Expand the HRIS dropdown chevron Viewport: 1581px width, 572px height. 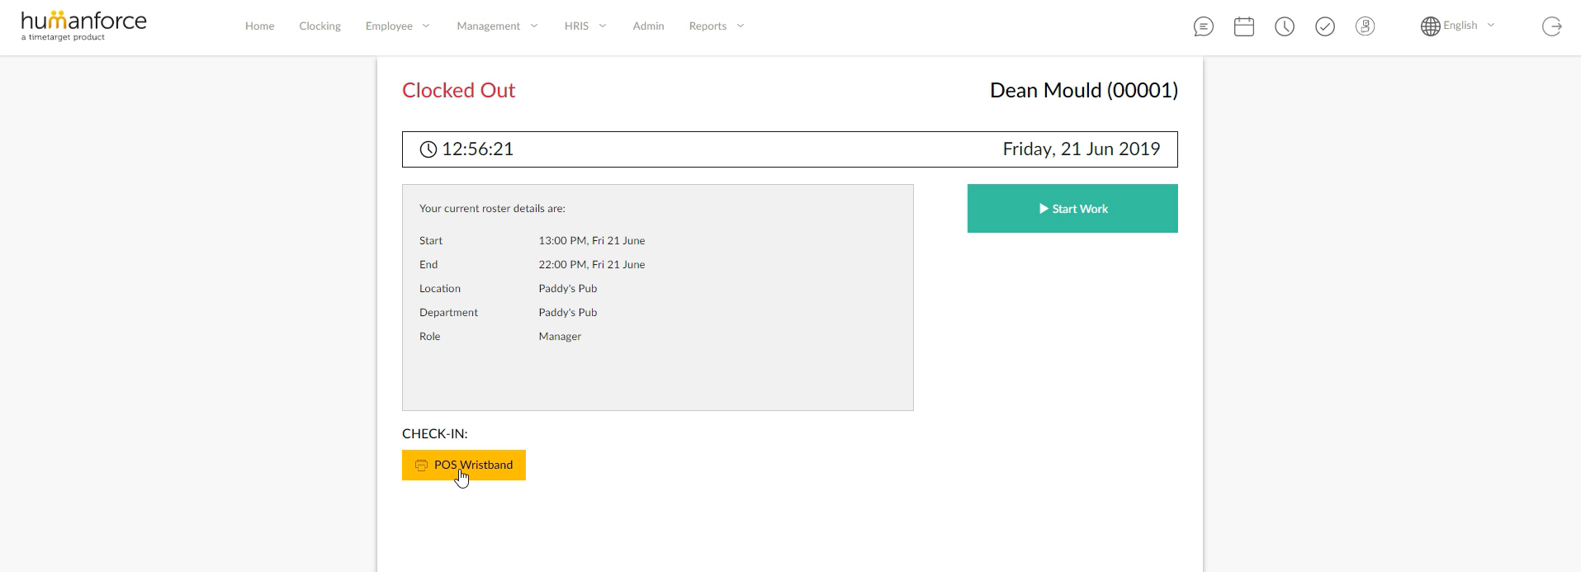tap(603, 26)
